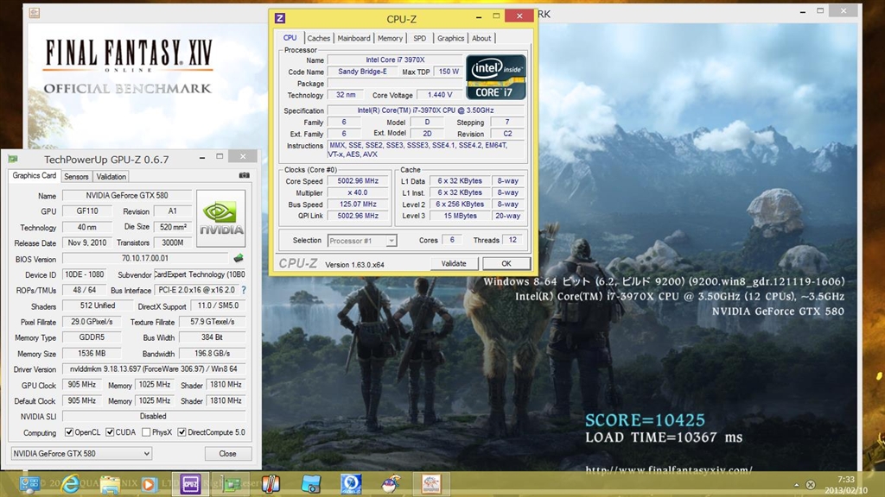Click the Close button in GPU-Z
The width and height of the screenshot is (885, 497).
(x=227, y=453)
